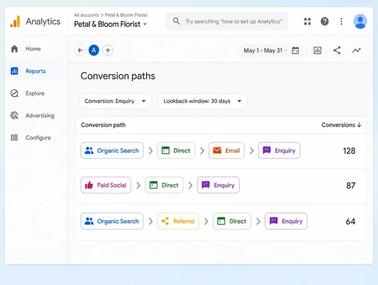This screenshot has width=378, height=285.
Task: Open the calendar date picker icon
Action: pos(295,50)
